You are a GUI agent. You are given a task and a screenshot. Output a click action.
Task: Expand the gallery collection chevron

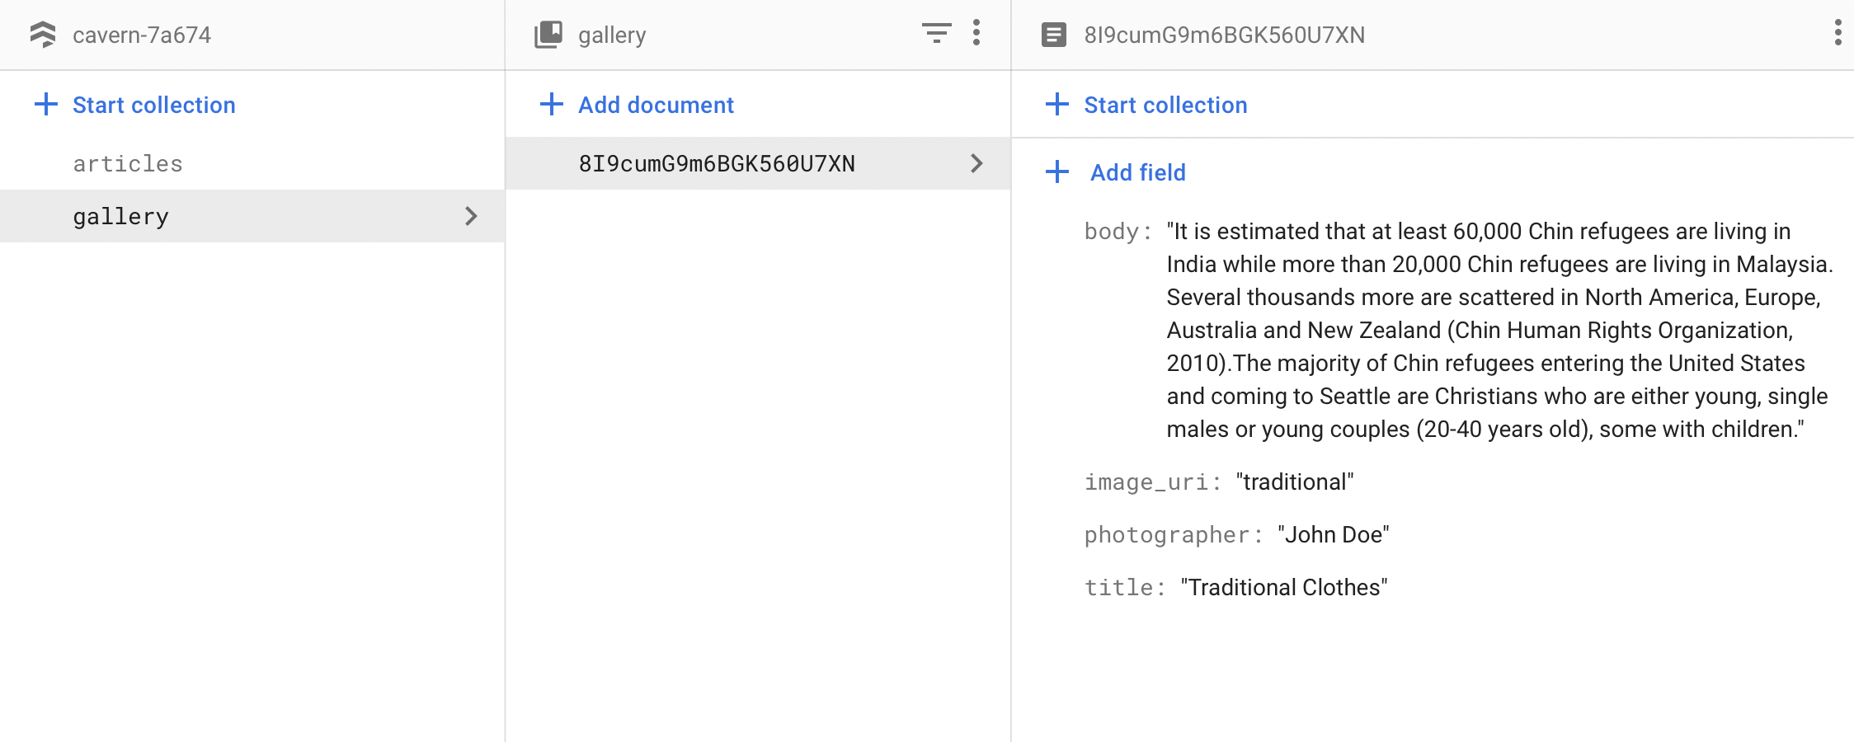471,216
